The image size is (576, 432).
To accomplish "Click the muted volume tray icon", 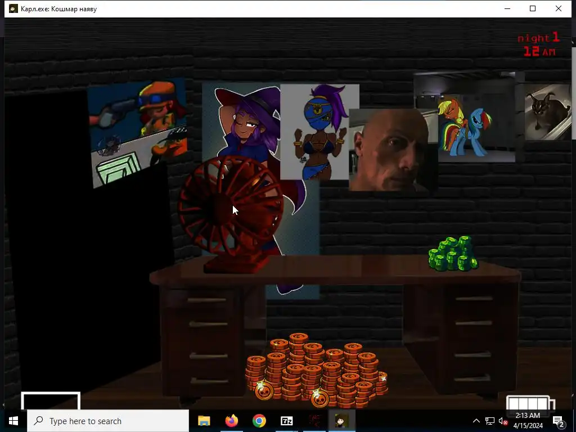I will (503, 421).
